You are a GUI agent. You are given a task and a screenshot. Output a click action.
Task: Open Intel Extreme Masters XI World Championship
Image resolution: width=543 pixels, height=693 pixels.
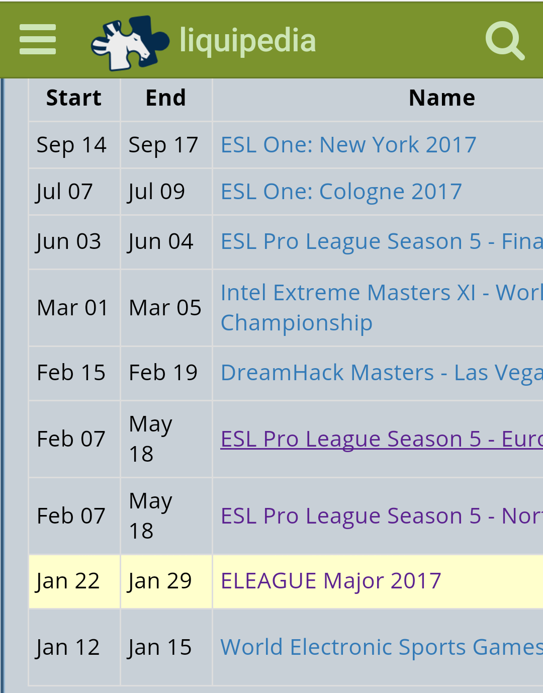pos(382,307)
